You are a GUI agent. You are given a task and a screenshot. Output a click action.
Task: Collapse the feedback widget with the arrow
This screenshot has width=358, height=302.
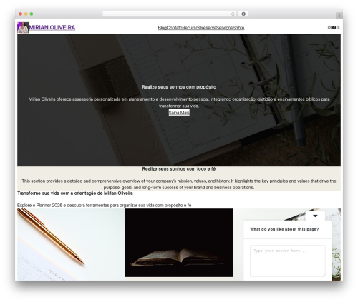click(315, 216)
